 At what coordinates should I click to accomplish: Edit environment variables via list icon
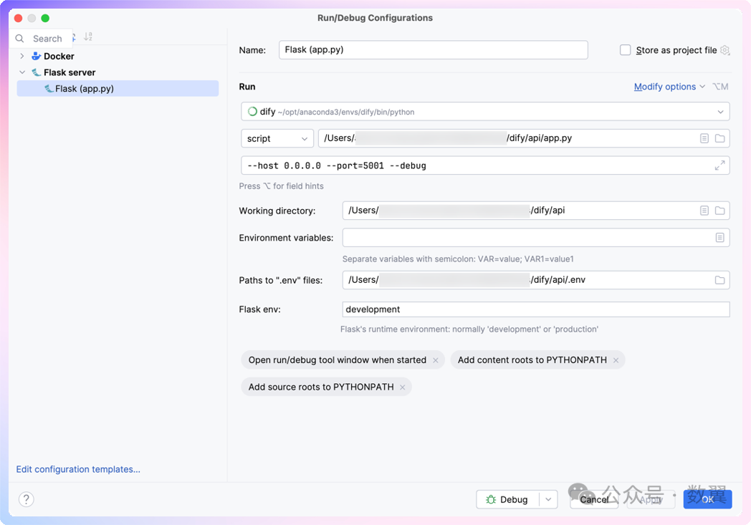coord(719,238)
